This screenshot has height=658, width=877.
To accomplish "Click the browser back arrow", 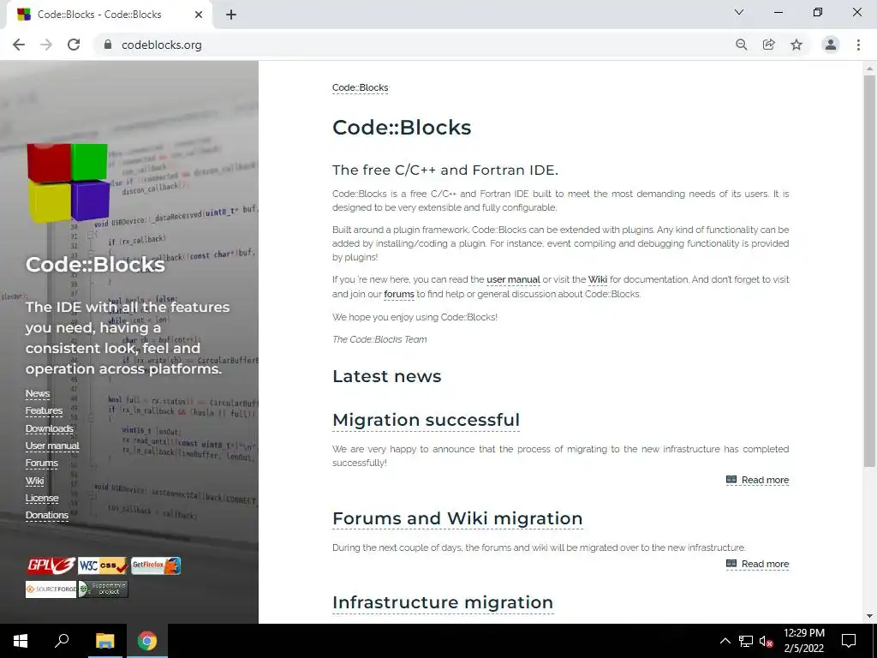I will [x=19, y=45].
